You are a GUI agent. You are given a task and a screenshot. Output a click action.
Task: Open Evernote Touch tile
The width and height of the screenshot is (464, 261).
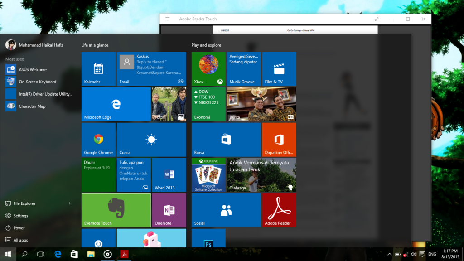[x=116, y=210]
